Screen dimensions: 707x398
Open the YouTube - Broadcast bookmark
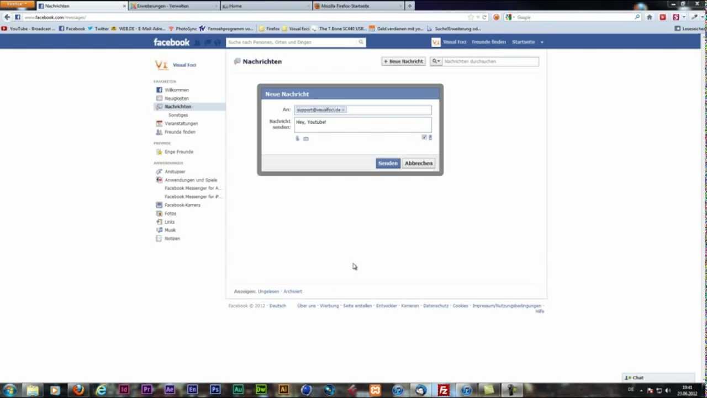pos(28,29)
